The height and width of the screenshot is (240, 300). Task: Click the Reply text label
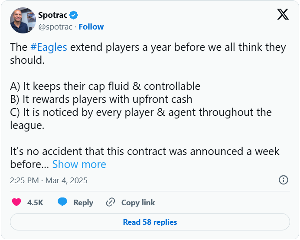click(x=83, y=202)
